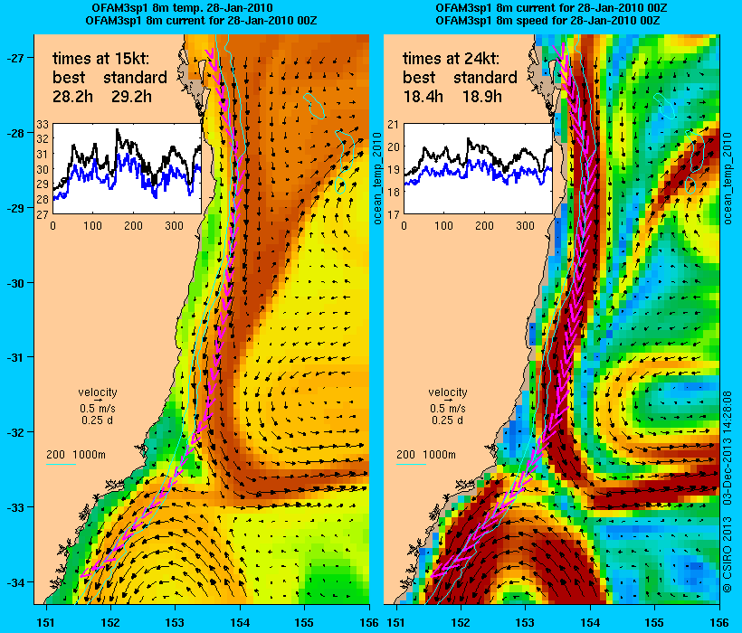Click y-axis value '19' on right inset chart
The image size is (742, 633).
[394, 169]
